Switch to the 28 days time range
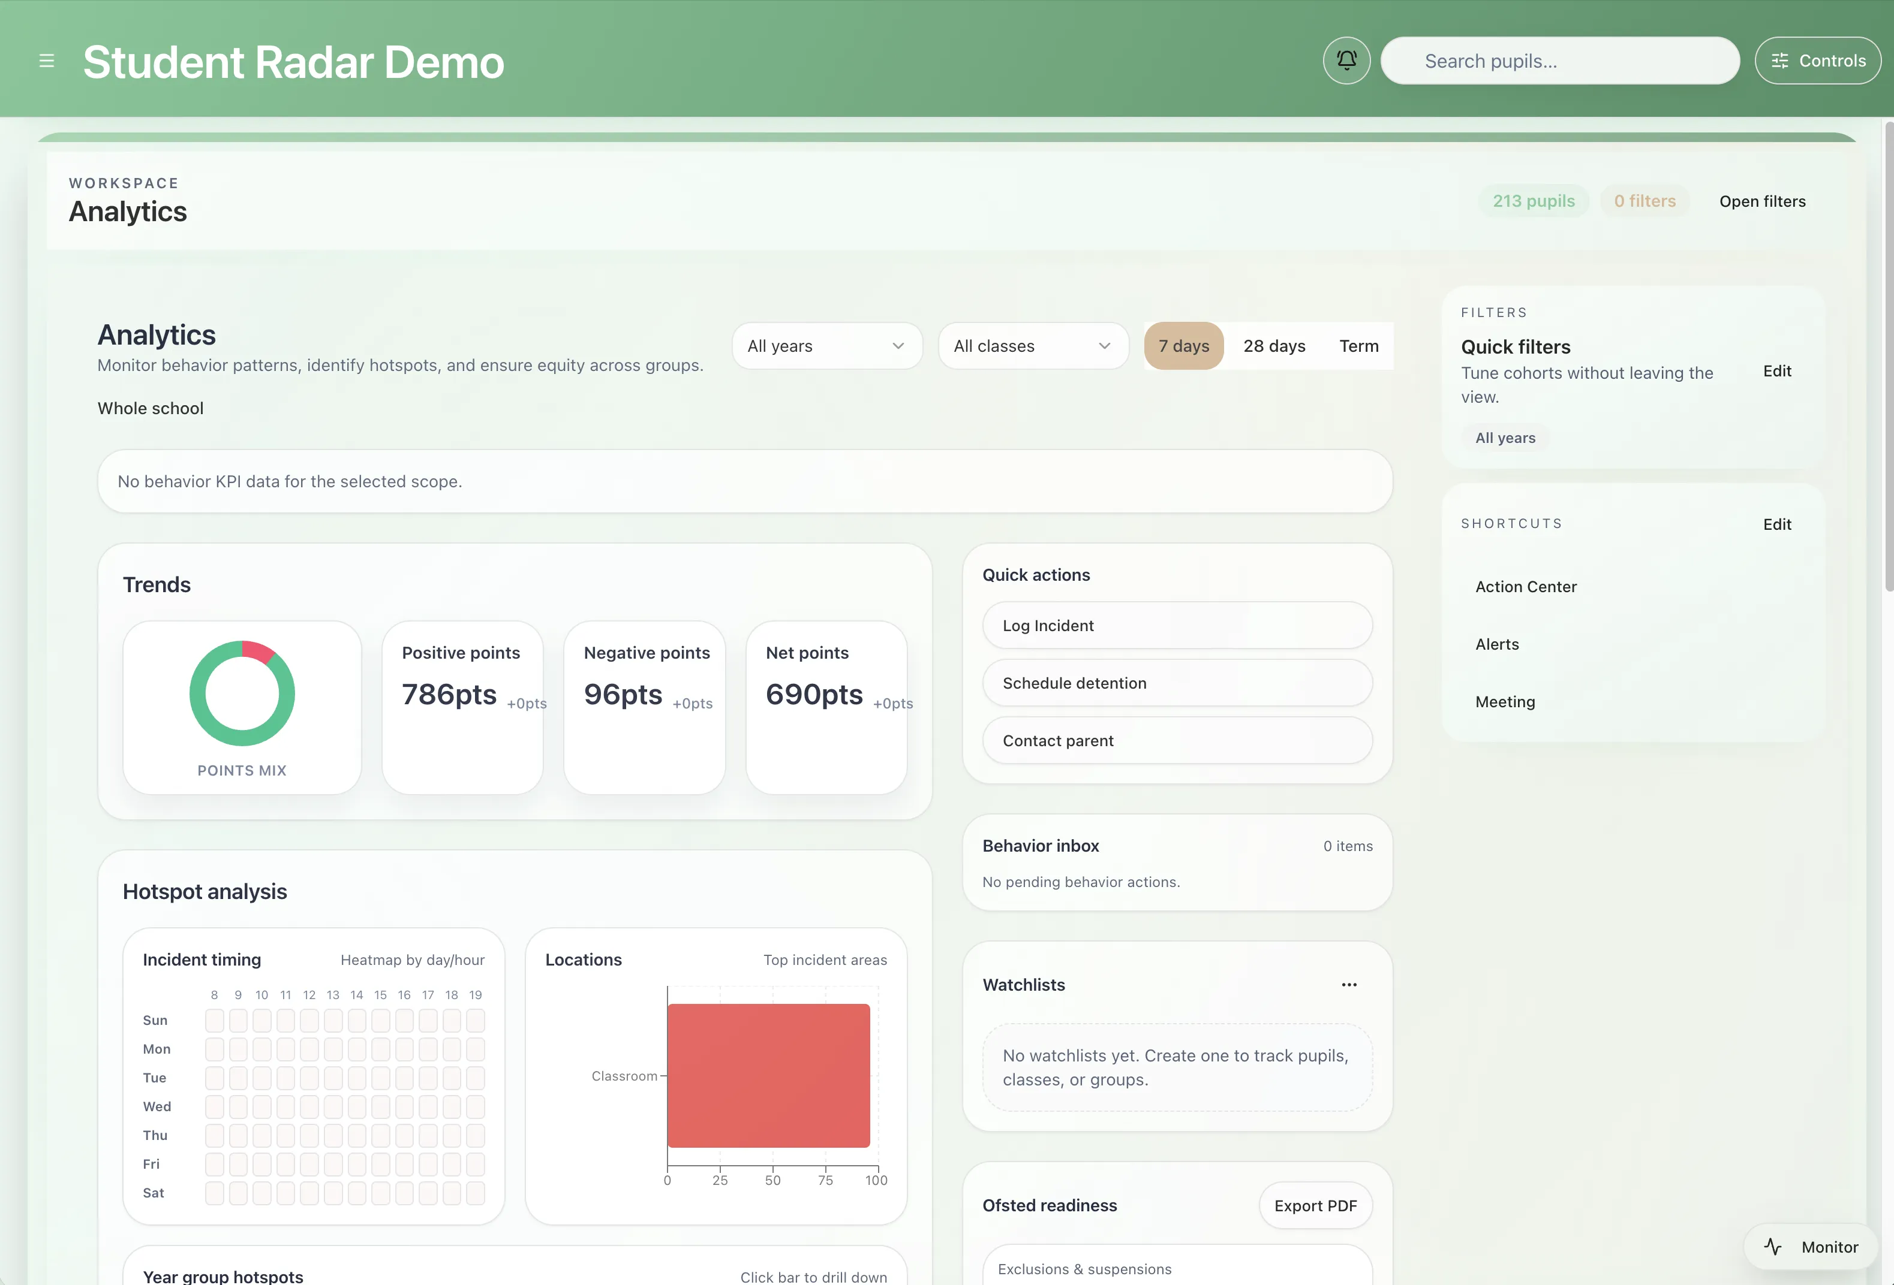The image size is (1894, 1285). point(1274,345)
